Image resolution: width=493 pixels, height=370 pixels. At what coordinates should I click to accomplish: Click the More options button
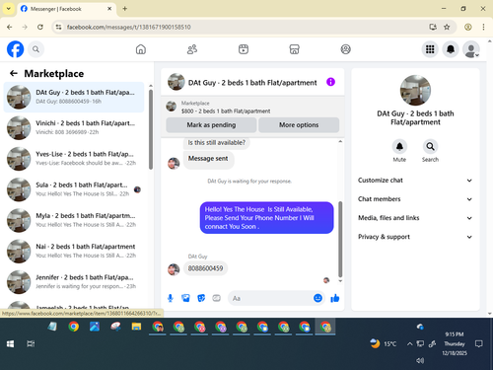pyautogui.click(x=299, y=125)
